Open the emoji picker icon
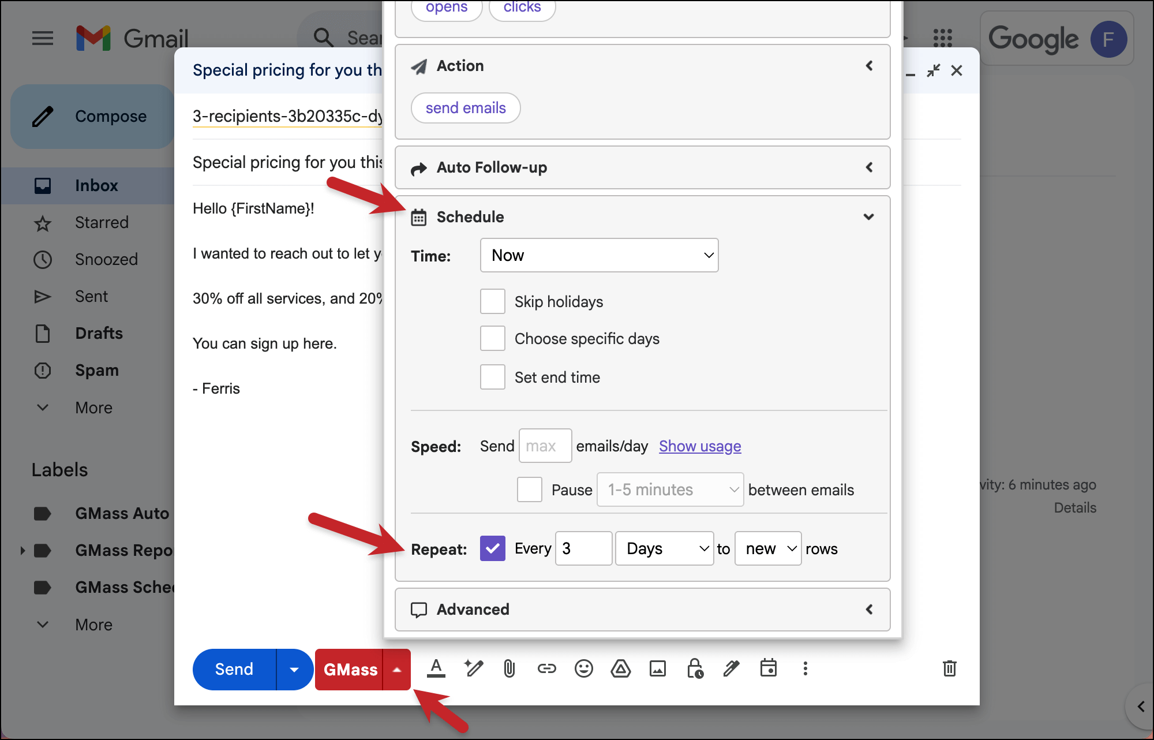This screenshot has height=740, width=1154. pos(583,669)
